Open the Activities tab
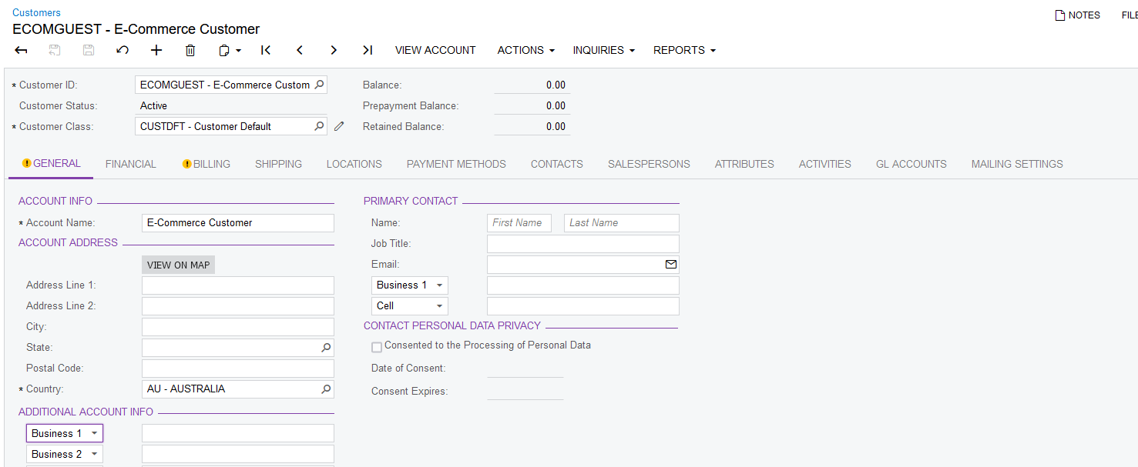This screenshot has height=467, width=1138. (x=825, y=164)
